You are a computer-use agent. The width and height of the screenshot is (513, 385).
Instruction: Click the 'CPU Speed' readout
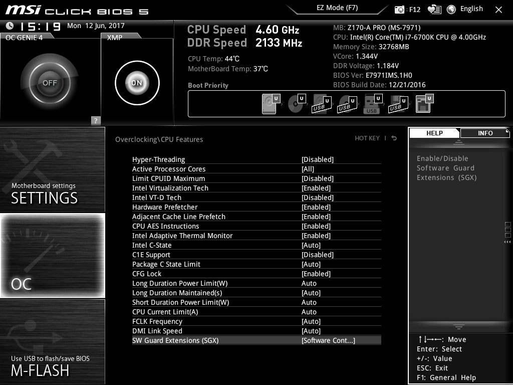[x=243, y=30]
